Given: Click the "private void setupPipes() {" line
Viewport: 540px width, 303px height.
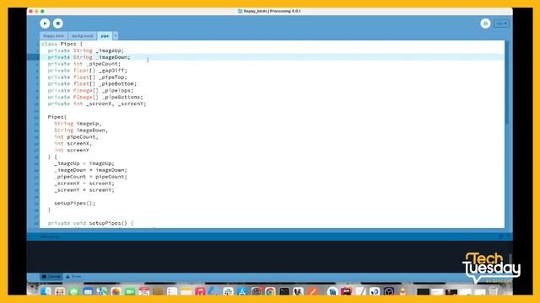Looking at the screenshot, I should [90, 223].
